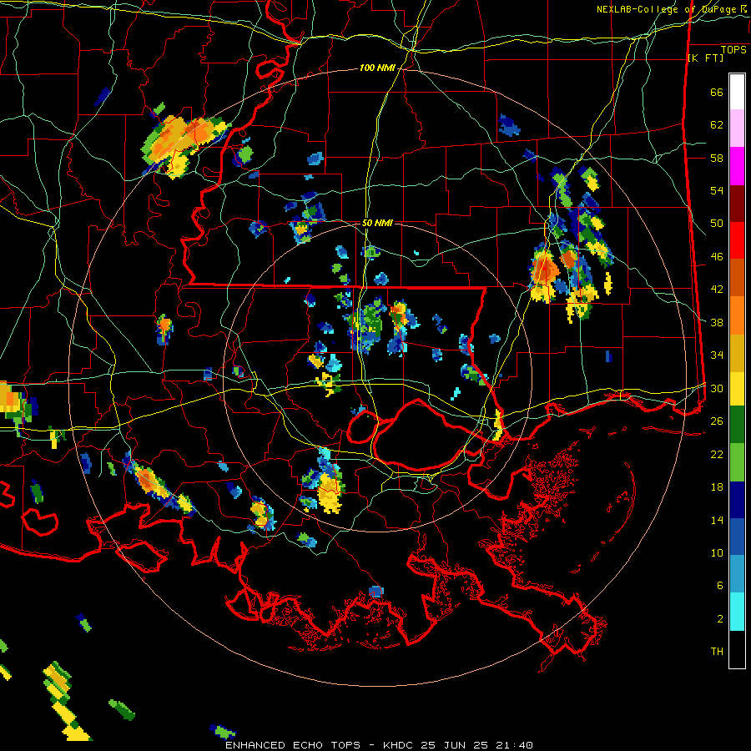The image size is (751, 751).
Task: Click the navy blue legend band
Action: (x=737, y=500)
